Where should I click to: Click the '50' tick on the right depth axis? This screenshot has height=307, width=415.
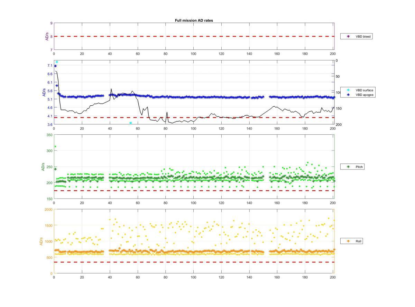(338, 77)
